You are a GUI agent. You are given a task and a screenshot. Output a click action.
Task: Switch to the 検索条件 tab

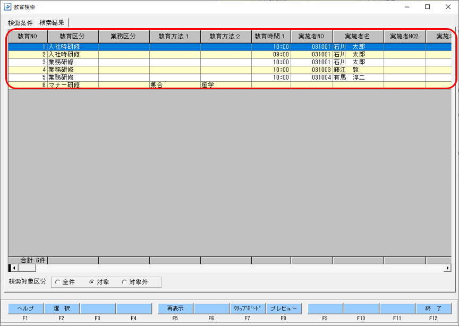coord(20,23)
